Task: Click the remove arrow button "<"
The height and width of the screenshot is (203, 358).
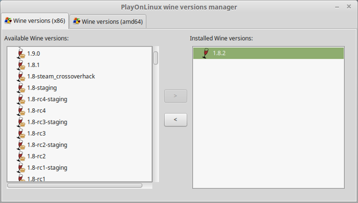Action: (175, 120)
